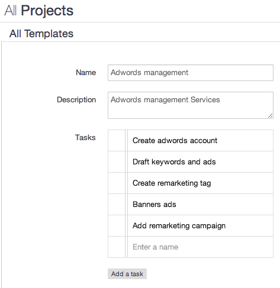Open the All Templates heading link
The height and width of the screenshot is (288, 280).
pos(41,34)
